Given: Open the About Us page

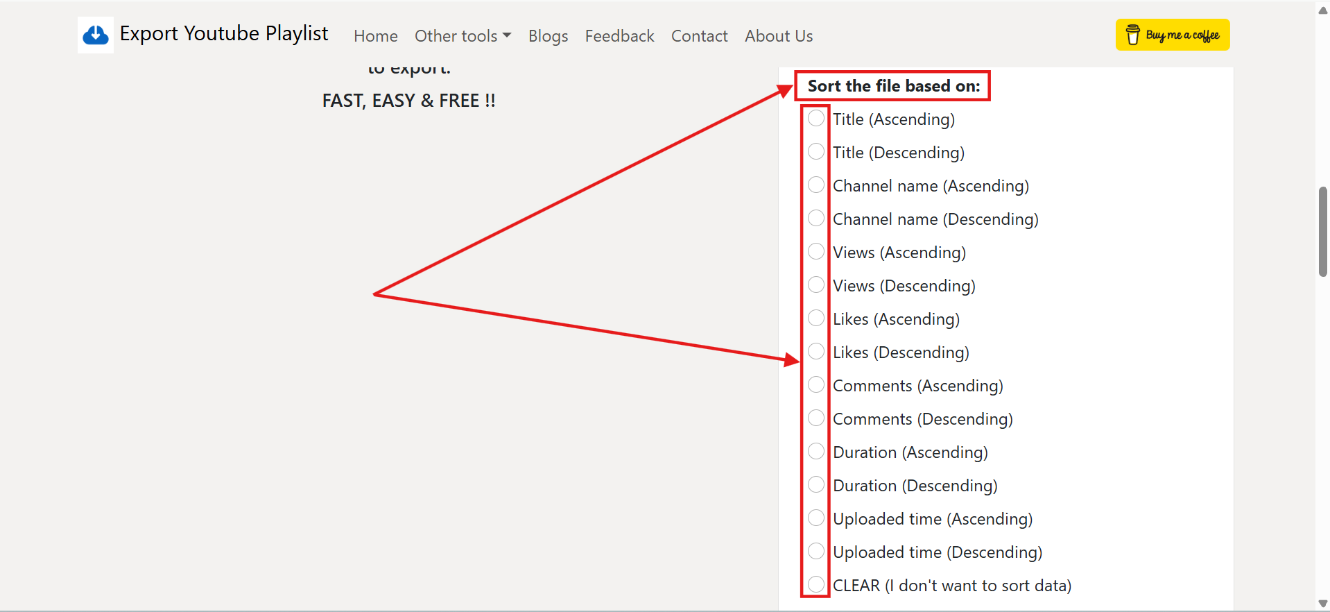Looking at the screenshot, I should (779, 36).
